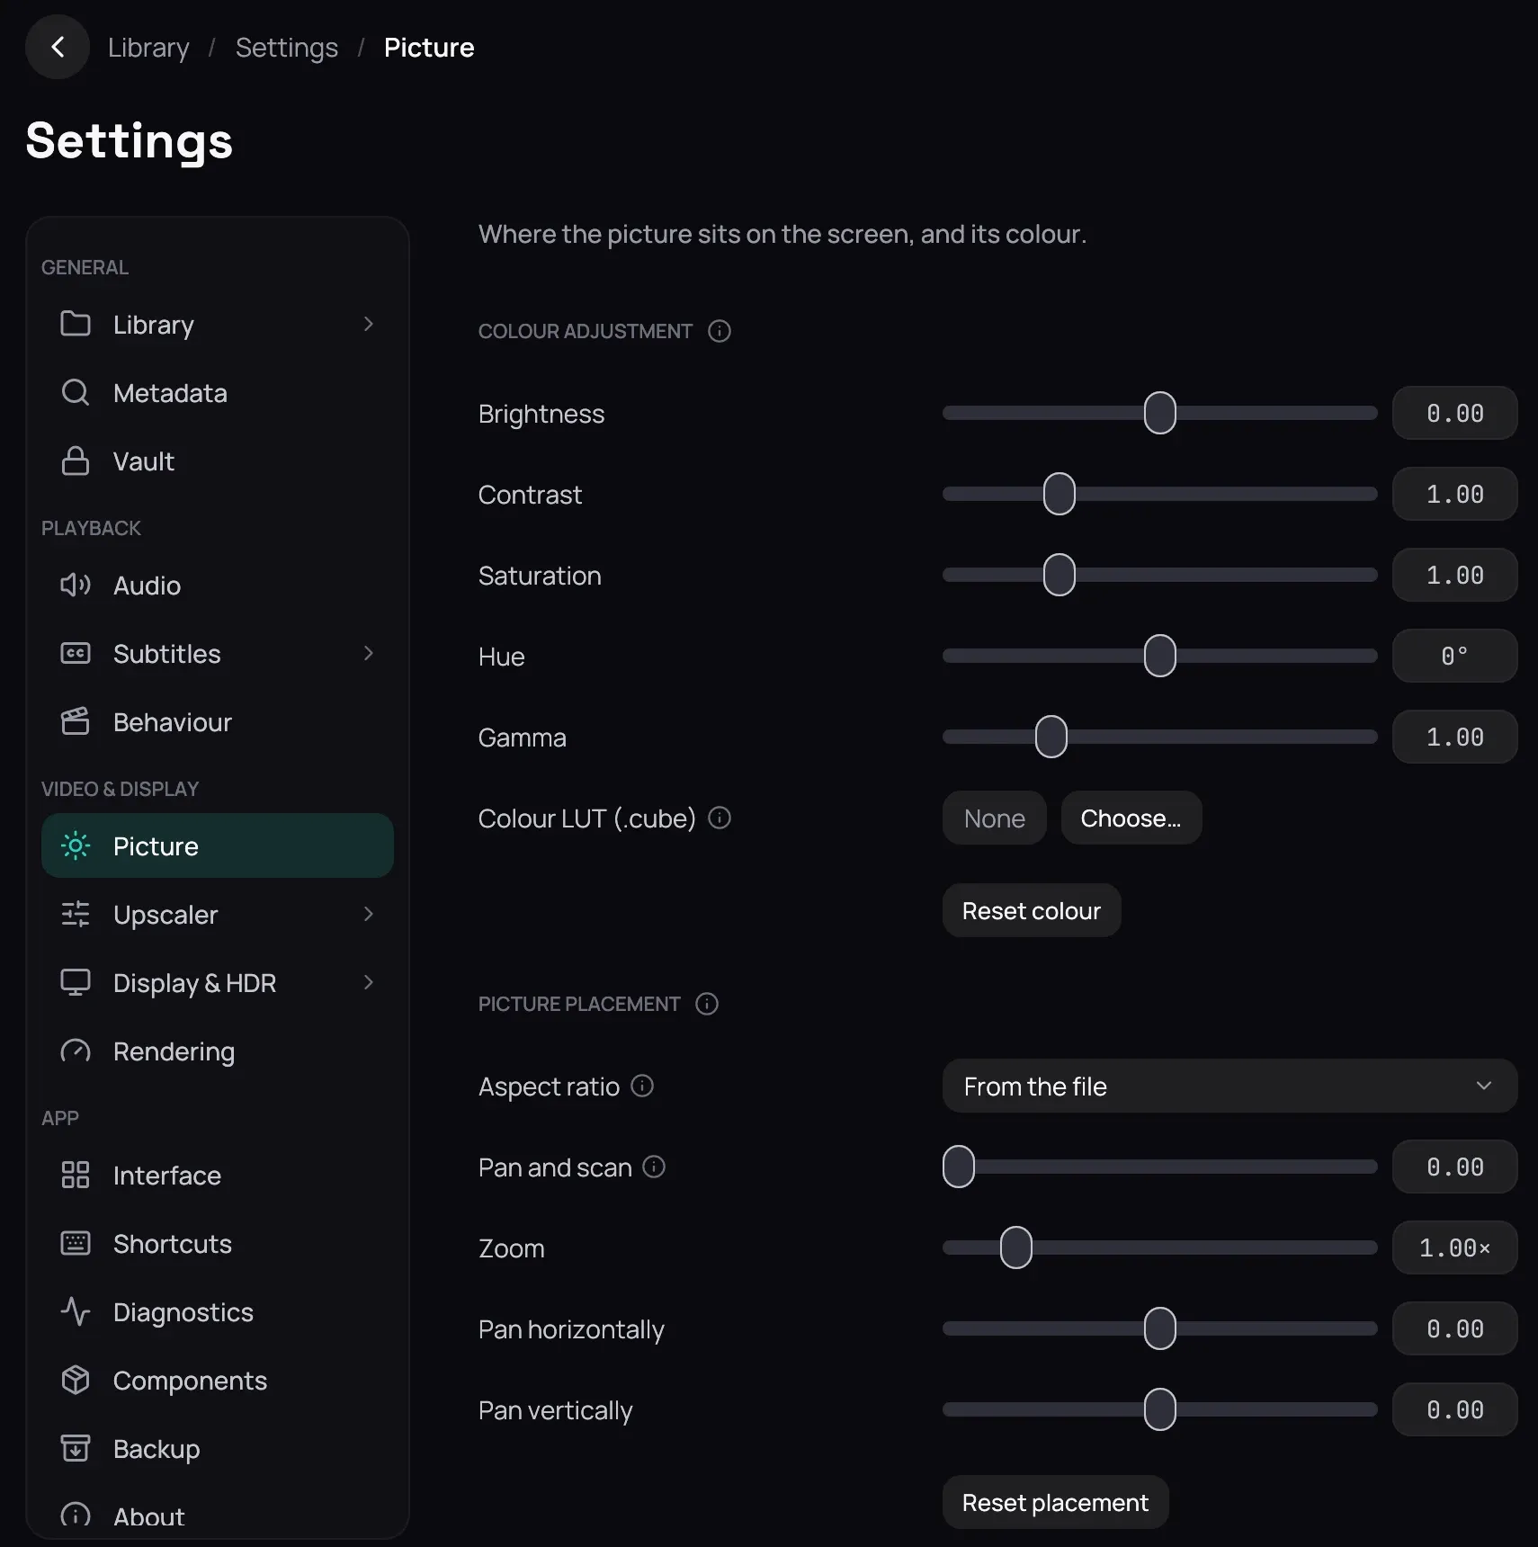This screenshot has height=1547, width=1538.
Task: Click the Saturation slider handle
Action: [x=1060, y=575]
